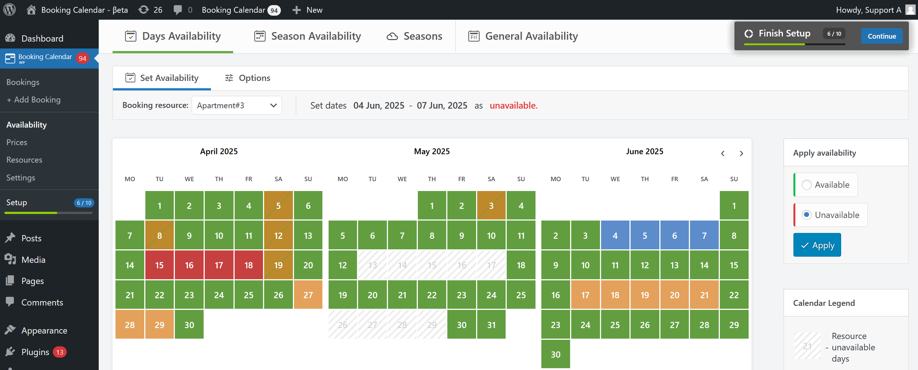Click the blue Apply button
Viewport: 918px width, 370px height.
(x=817, y=245)
